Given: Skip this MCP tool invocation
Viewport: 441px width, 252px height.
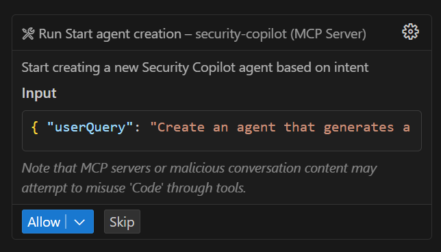Looking at the screenshot, I should (x=122, y=222).
